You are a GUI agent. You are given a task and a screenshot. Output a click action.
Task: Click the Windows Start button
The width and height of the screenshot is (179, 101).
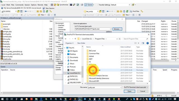(2, 99)
